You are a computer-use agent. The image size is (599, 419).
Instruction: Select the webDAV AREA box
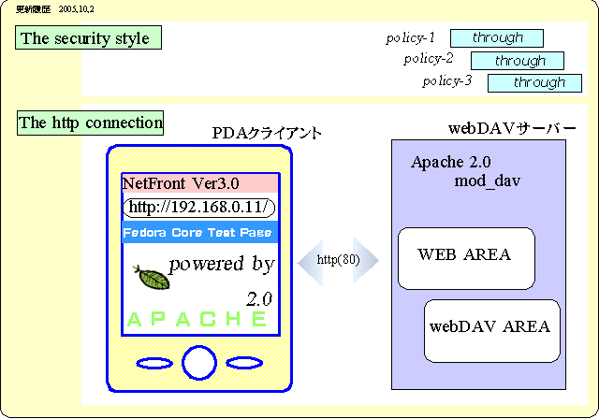click(490, 330)
